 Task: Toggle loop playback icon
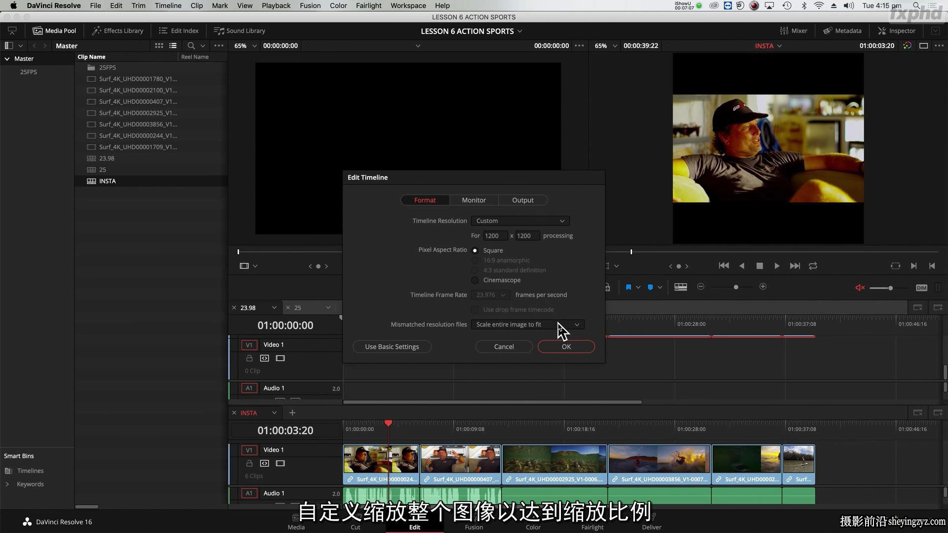point(813,266)
